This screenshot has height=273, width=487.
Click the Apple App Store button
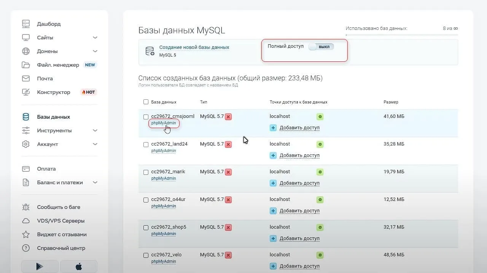79,266
